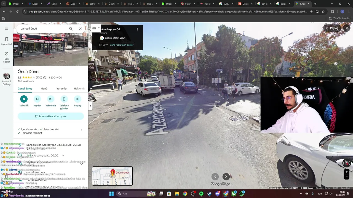Click the search magnifier icon in Maps
The width and height of the screenshot is (353, 198).
pyautogui.click(x=71, y=29)
